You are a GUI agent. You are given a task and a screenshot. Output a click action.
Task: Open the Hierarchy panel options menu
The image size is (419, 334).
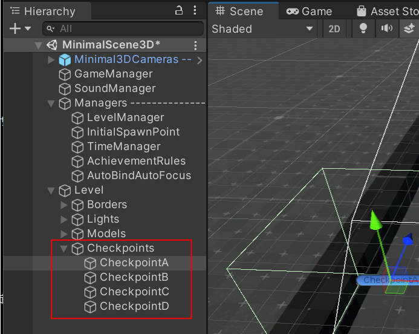tap(195, 10)
